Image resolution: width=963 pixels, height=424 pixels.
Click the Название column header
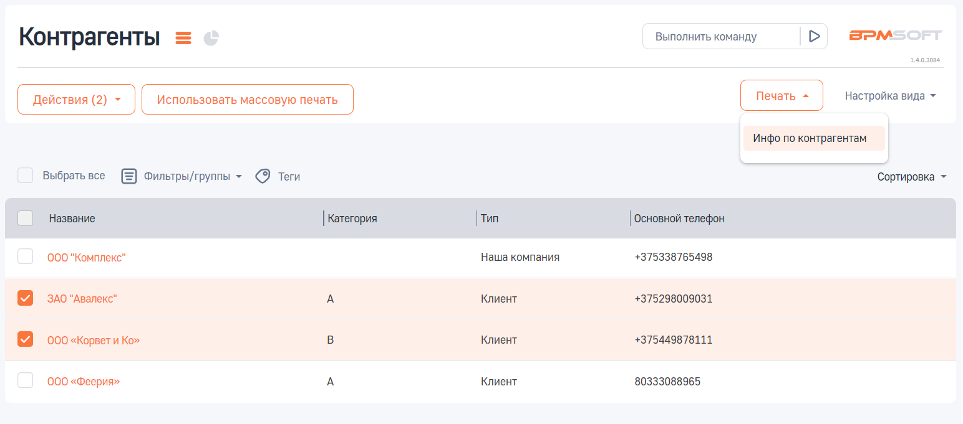[x=72, y=219]
